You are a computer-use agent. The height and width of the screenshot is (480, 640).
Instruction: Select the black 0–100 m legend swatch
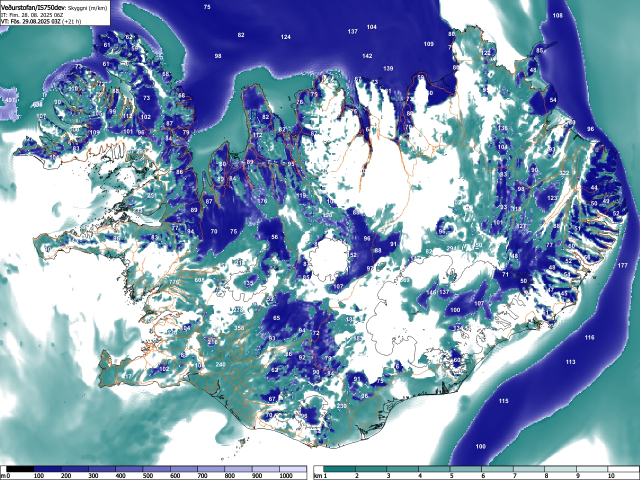coord(20,469)
